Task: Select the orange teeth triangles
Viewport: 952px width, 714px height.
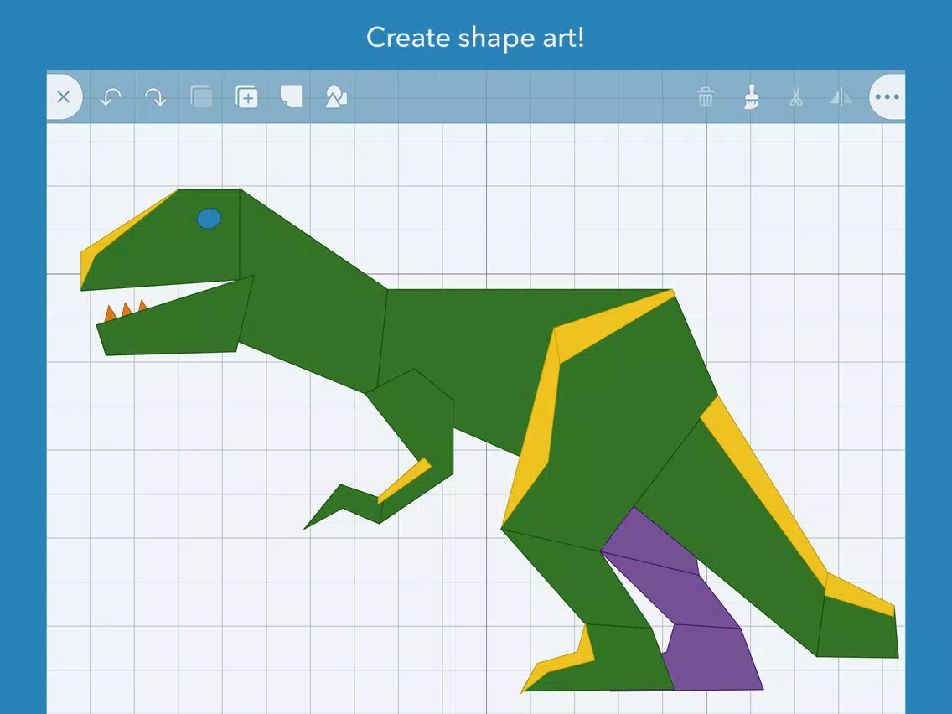Action: pos(127,310)
